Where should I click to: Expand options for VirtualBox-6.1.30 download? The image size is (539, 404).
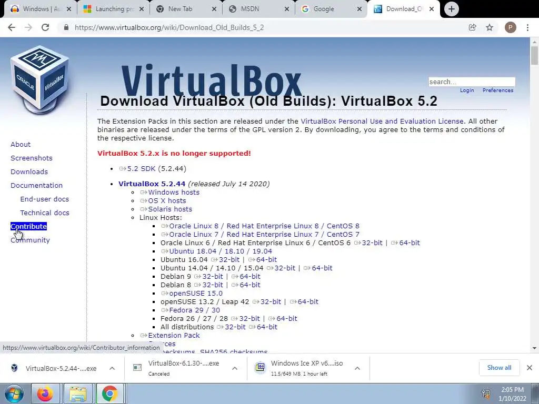click(235, 368)
